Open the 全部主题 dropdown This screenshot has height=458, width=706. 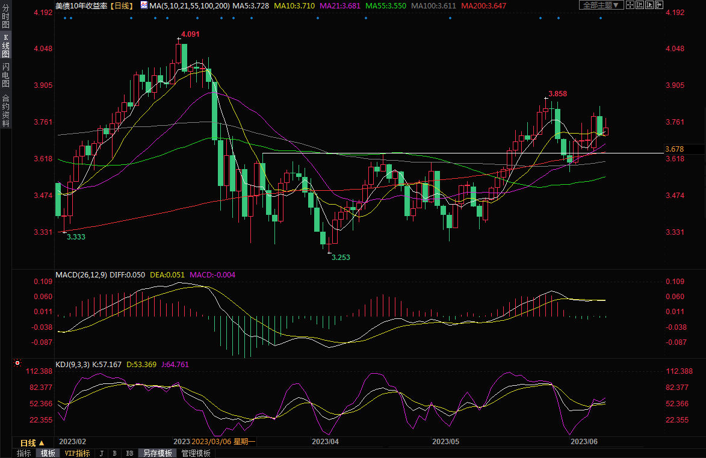coord(601,5)
